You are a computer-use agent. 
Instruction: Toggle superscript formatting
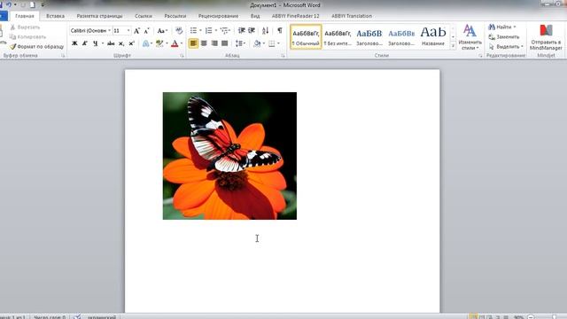click(x=131, y=43)
